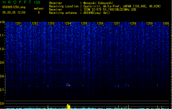Click the 1259 time axis label
Screen dimensions: 172x109
tap(149, 23)
